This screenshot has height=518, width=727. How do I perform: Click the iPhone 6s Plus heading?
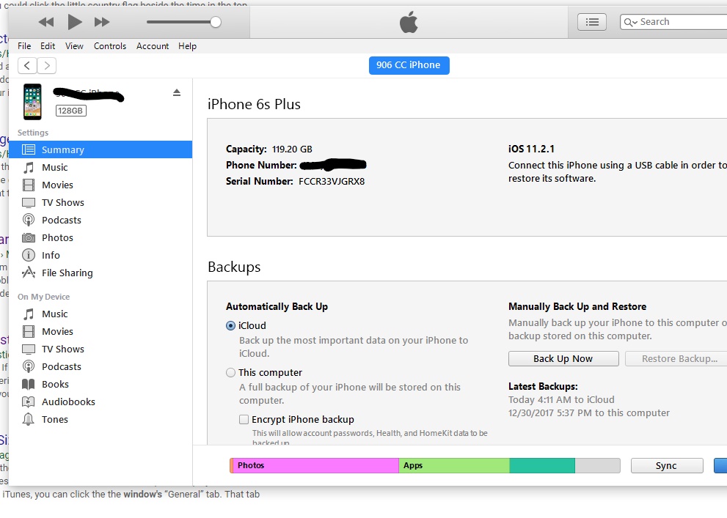(x=254, y=104)
